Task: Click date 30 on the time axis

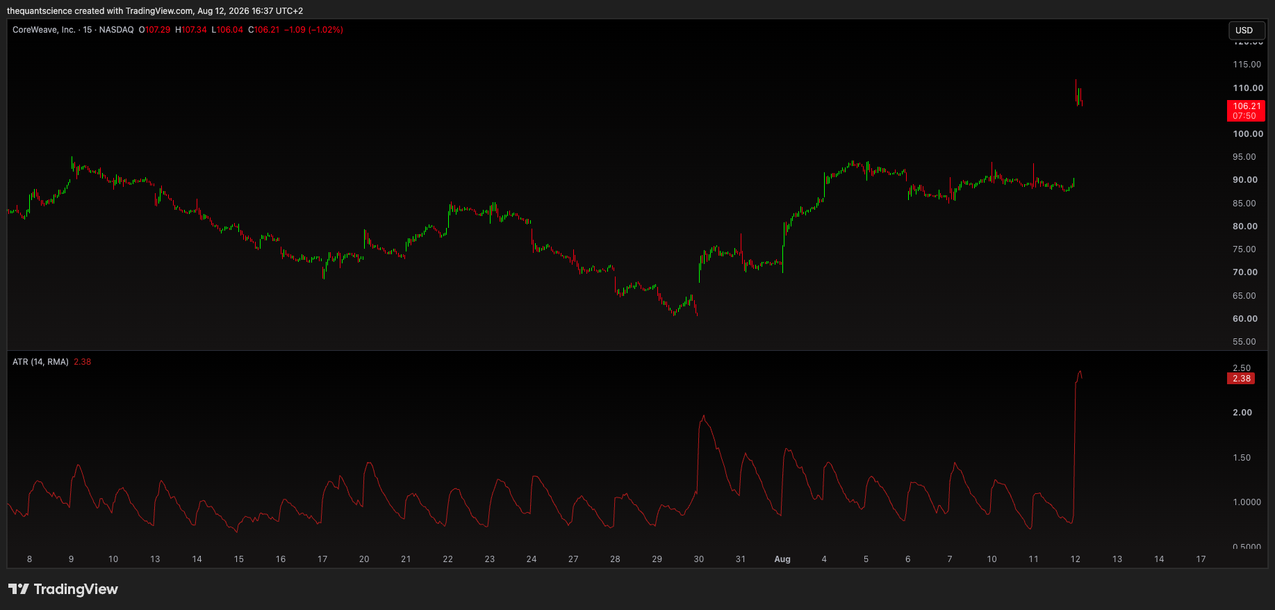Action: click(699, 559)
